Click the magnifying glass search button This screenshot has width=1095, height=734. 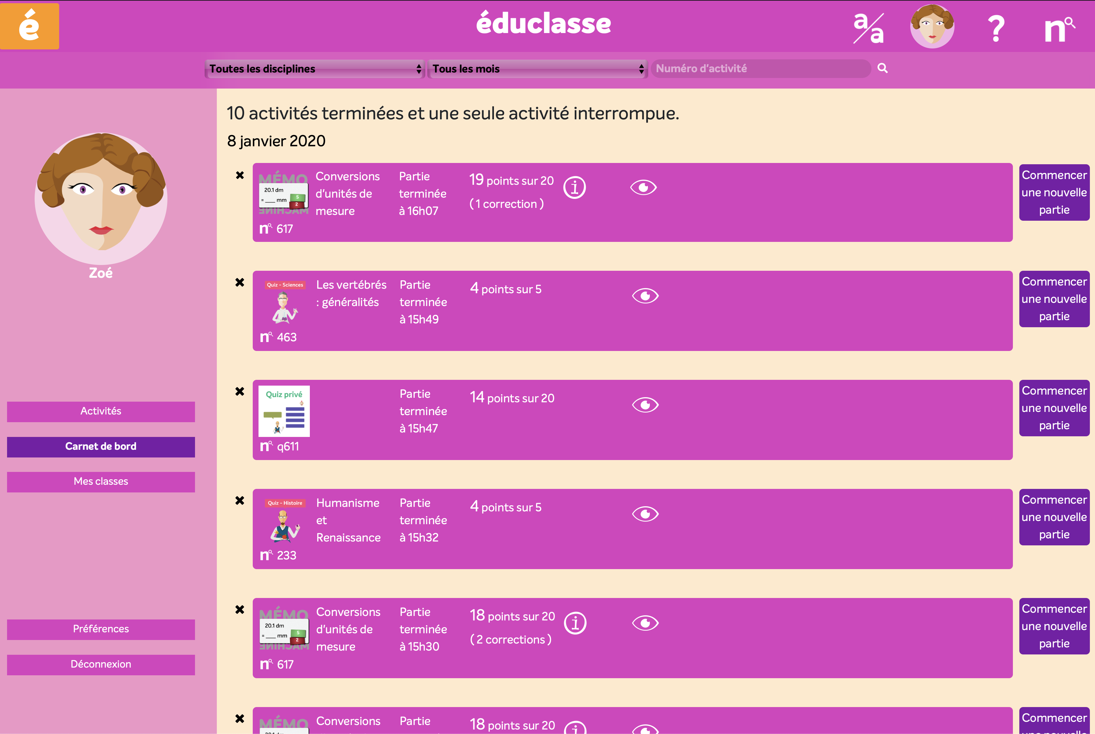pos(882,68)
